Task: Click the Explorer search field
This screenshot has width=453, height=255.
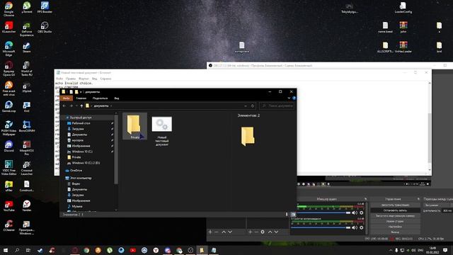Action: pyautogui.click(x=277, y=106)
